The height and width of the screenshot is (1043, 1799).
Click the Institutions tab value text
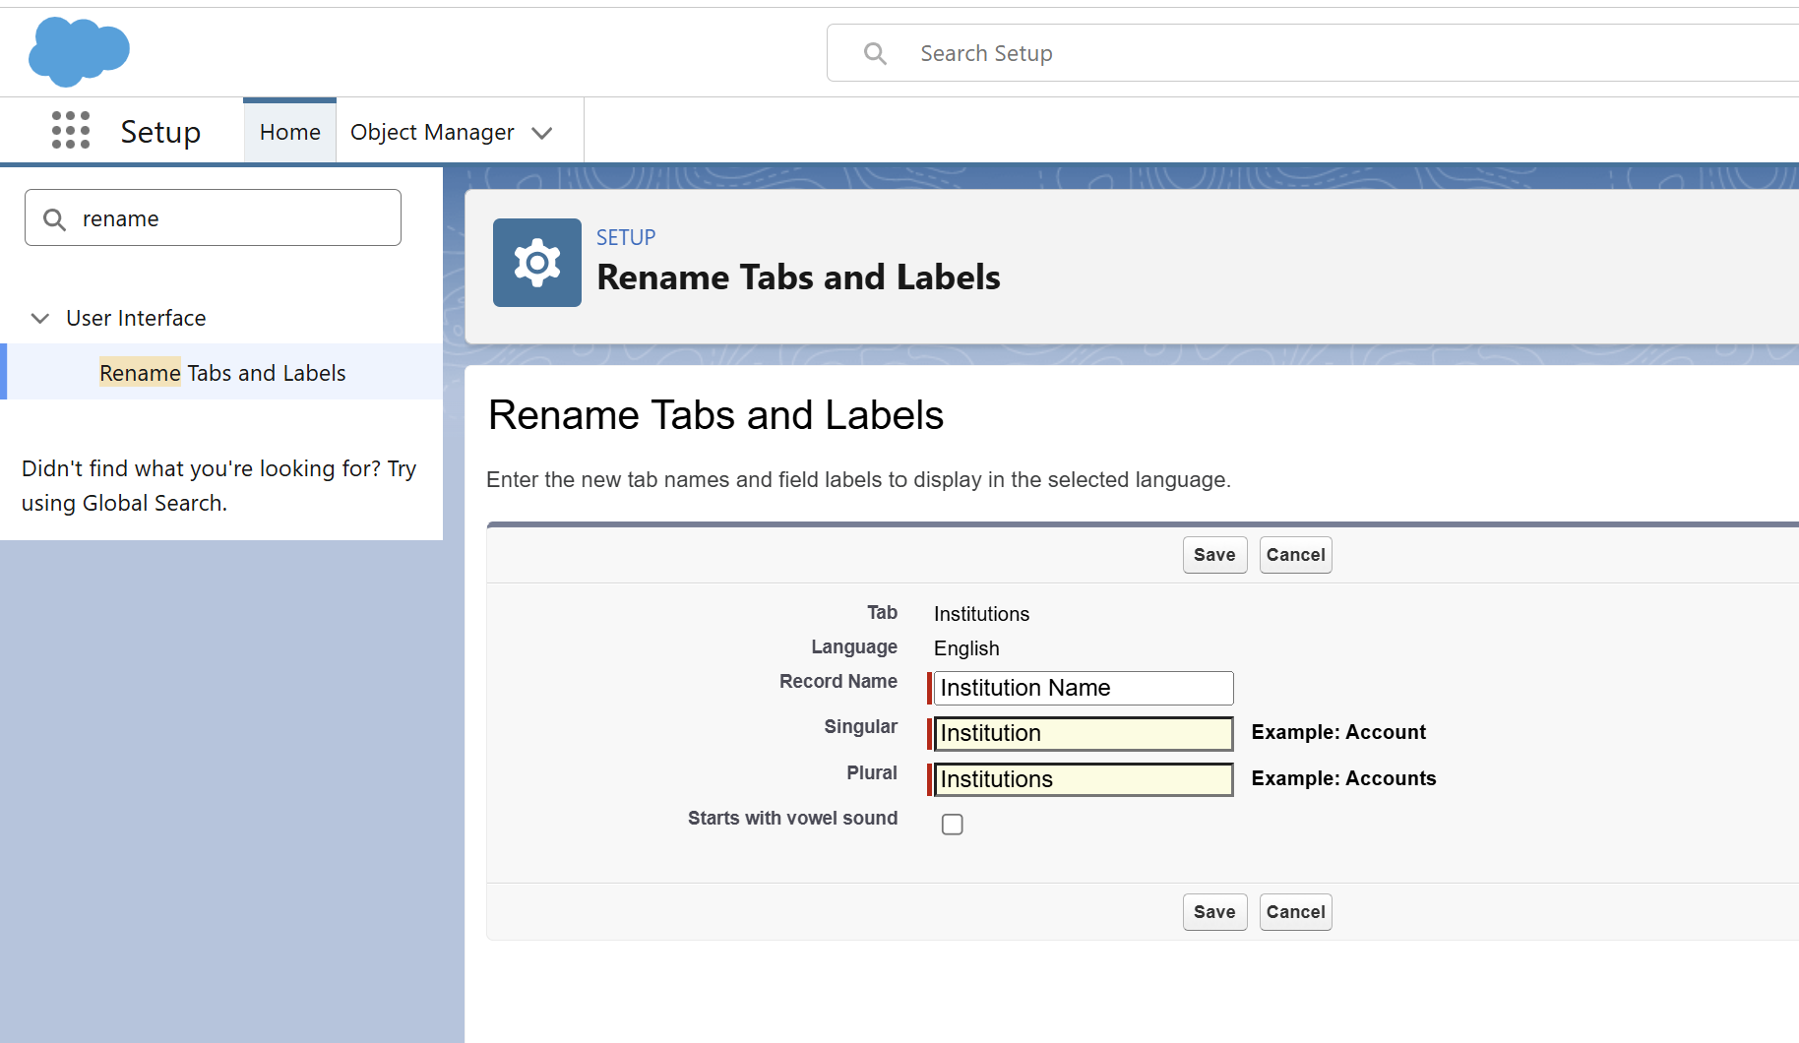point(981,614)
